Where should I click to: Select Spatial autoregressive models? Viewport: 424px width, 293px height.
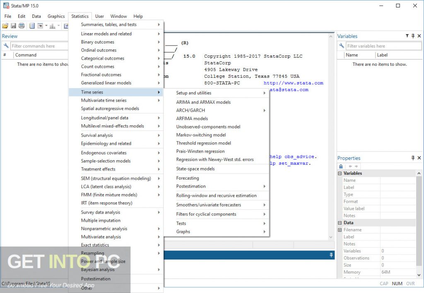[x=116, y=108]
